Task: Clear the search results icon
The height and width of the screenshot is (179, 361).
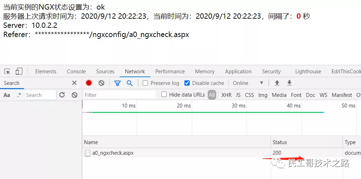Action: pyautogui.click(x=75, y=95)
